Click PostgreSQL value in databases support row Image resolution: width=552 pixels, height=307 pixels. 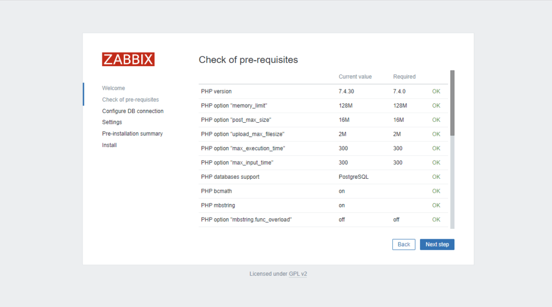[x=354, y=177]
